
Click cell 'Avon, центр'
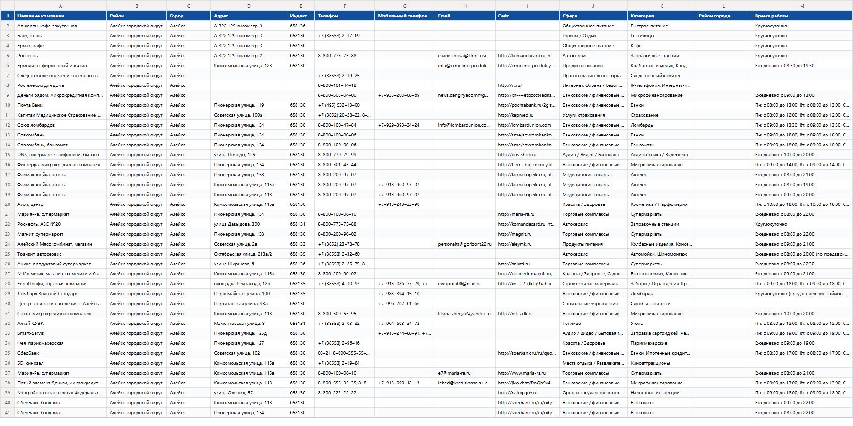pyautogui.click(x=61, y=204)
